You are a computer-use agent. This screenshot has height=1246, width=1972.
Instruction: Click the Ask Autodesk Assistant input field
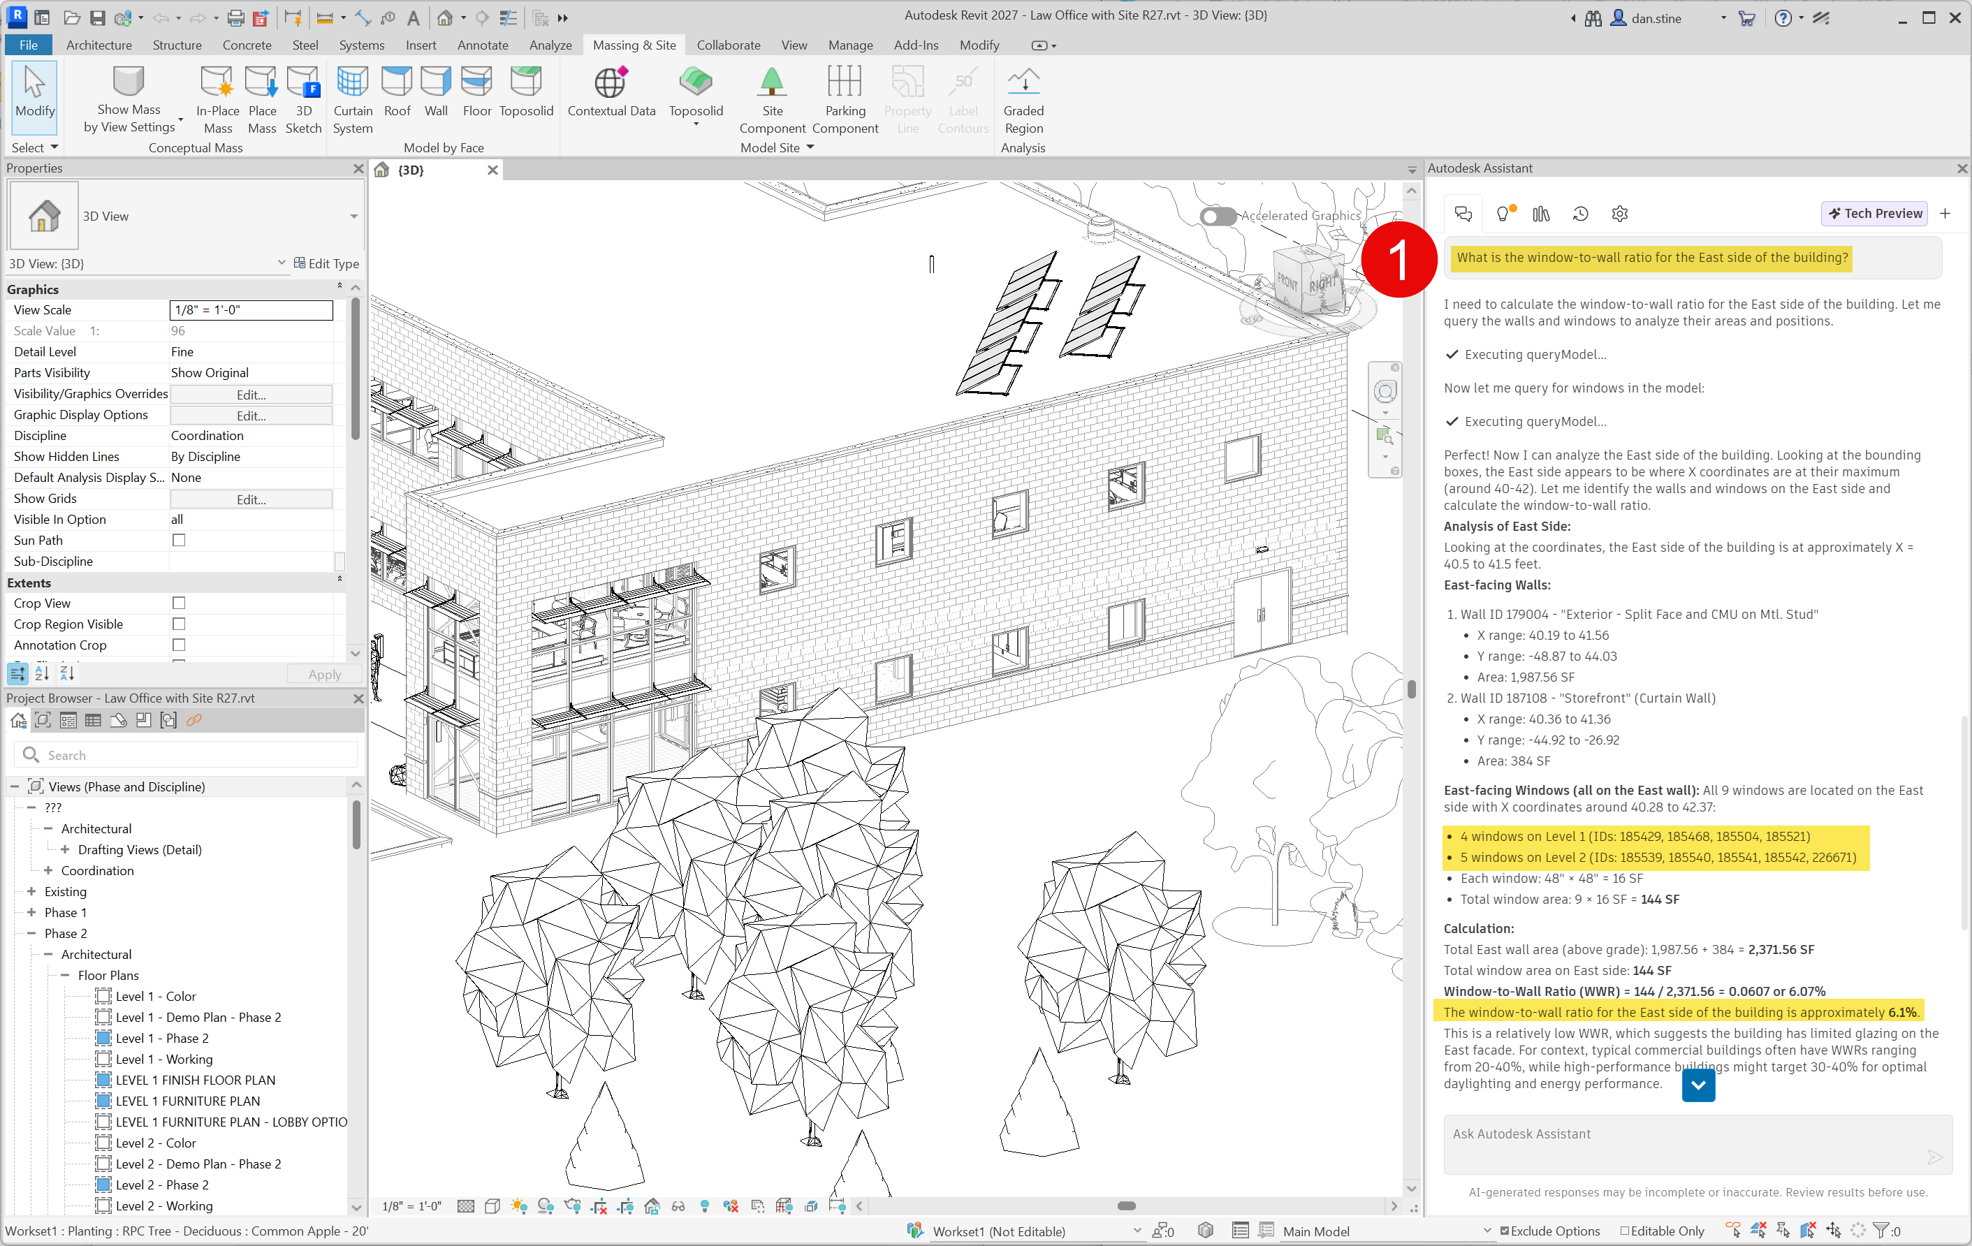[1697, 1143]
